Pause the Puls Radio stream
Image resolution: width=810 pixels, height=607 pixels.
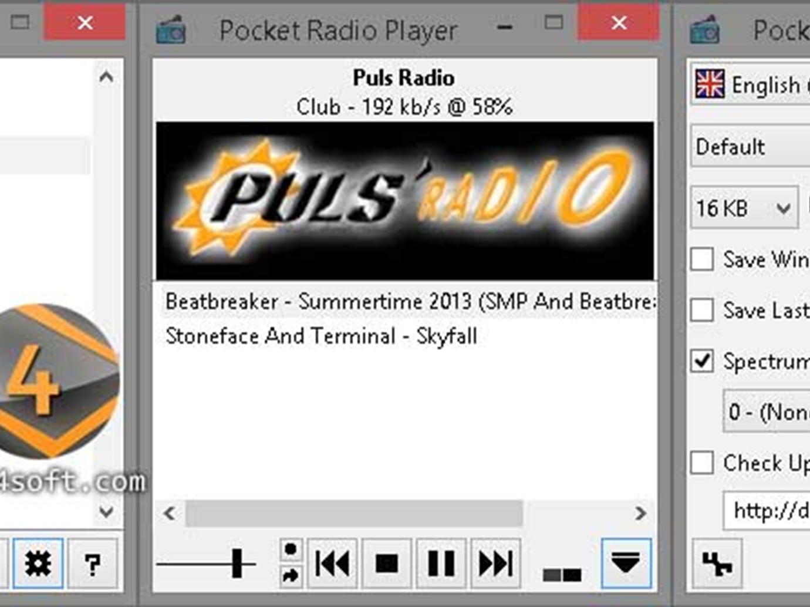(x=441, y=564)
